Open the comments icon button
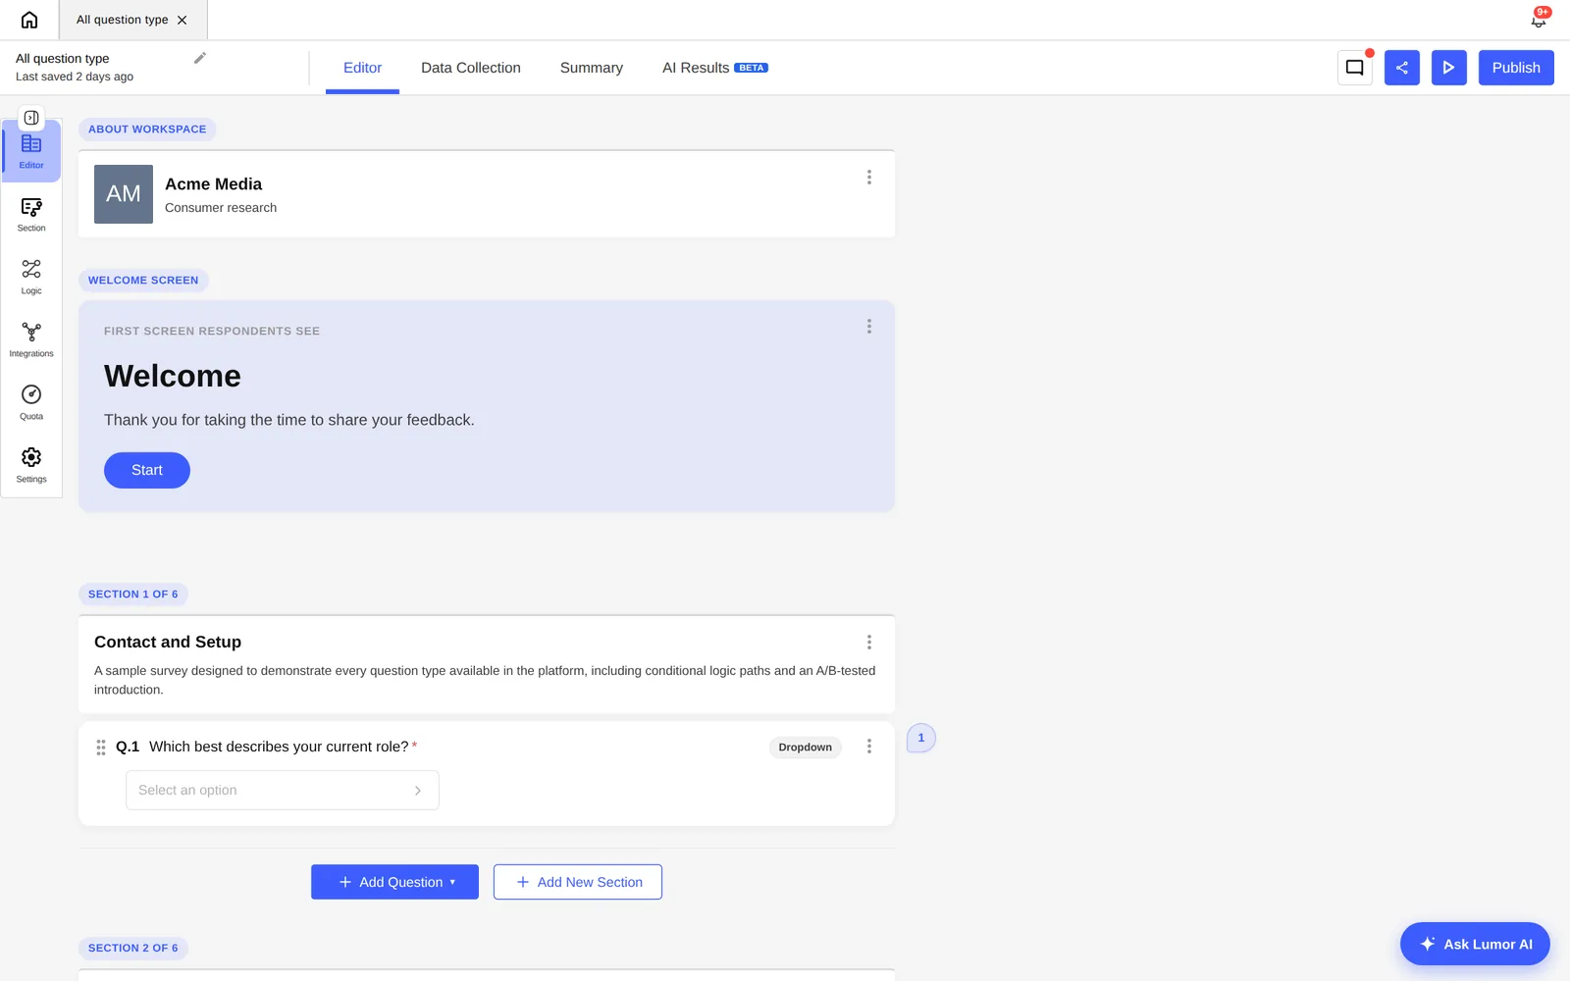1570x981 pixels. tap(1355, 68)
